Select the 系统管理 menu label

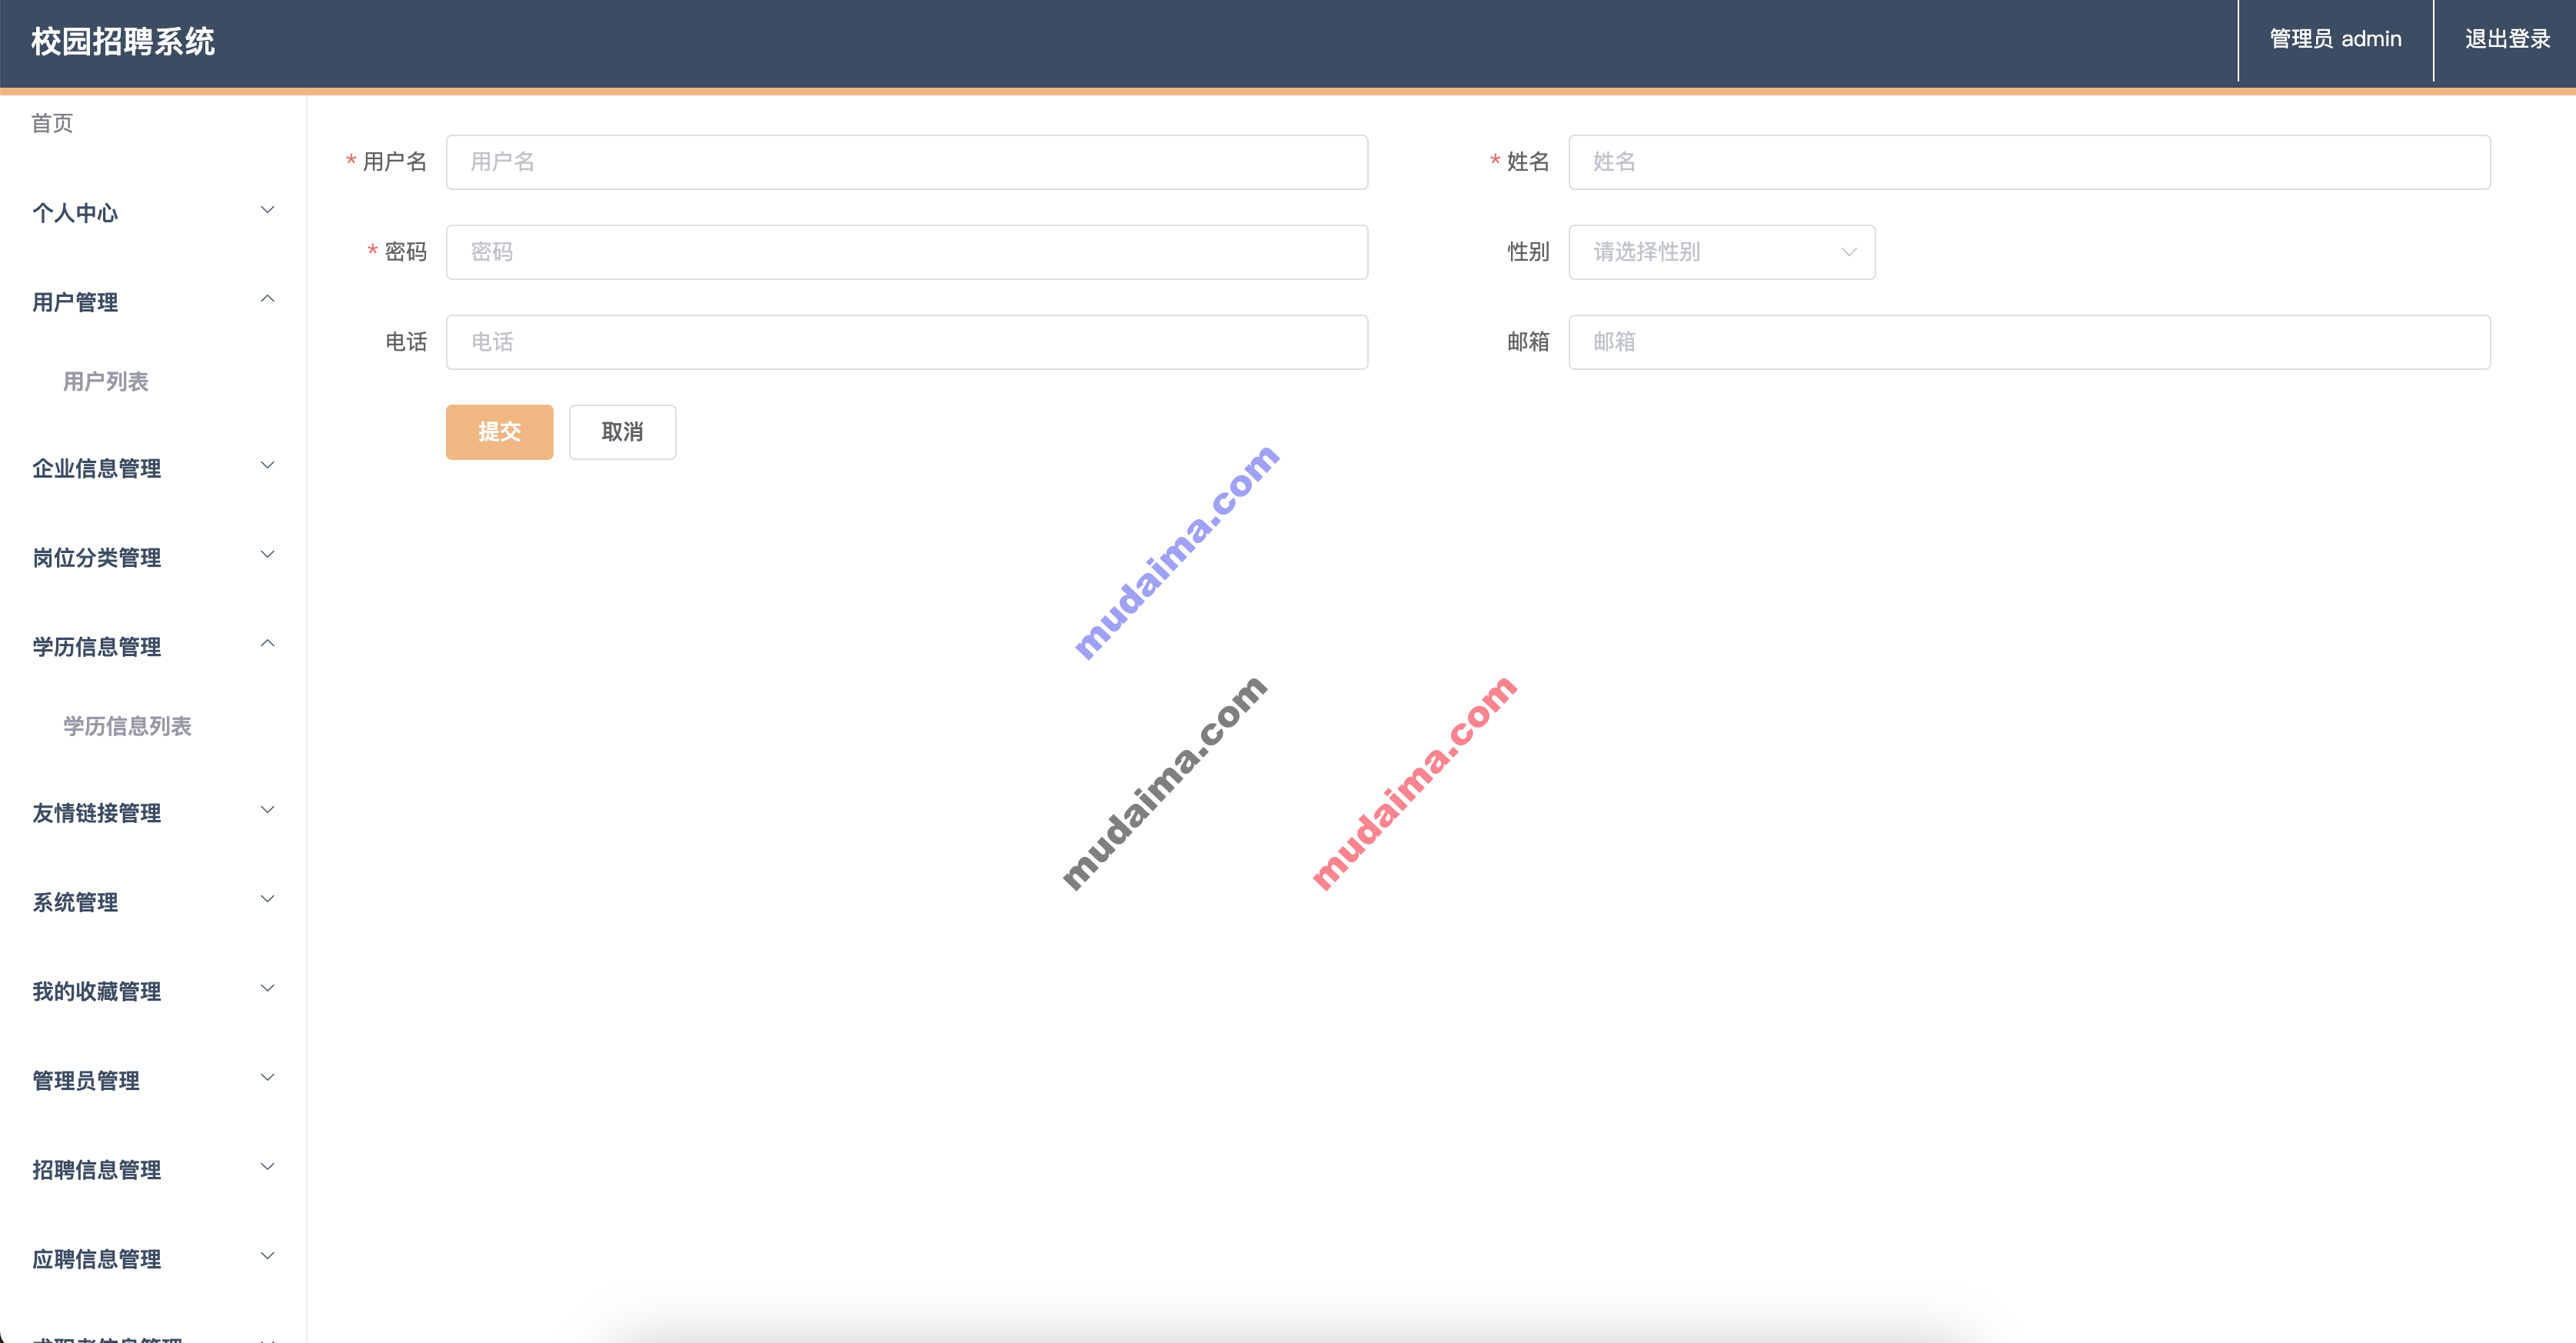[75, 902]
